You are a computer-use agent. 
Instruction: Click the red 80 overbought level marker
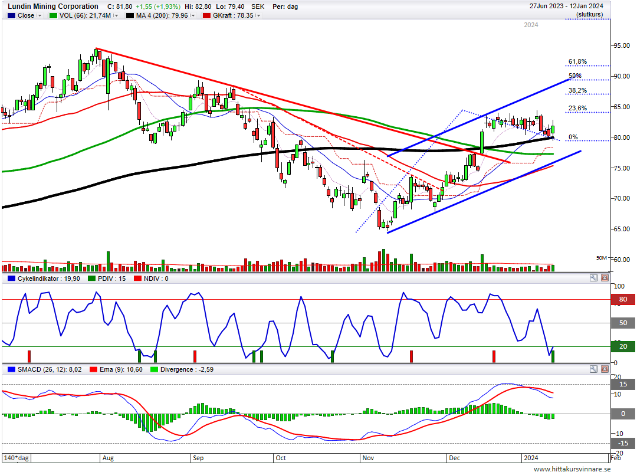tap(623, 299)
